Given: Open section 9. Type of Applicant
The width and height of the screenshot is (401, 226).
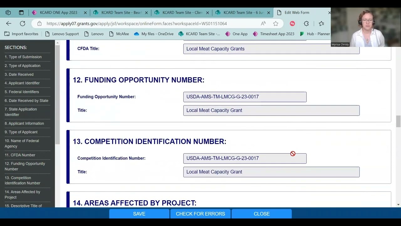Looking at the screenshot, I should click(x=21, y=132).
